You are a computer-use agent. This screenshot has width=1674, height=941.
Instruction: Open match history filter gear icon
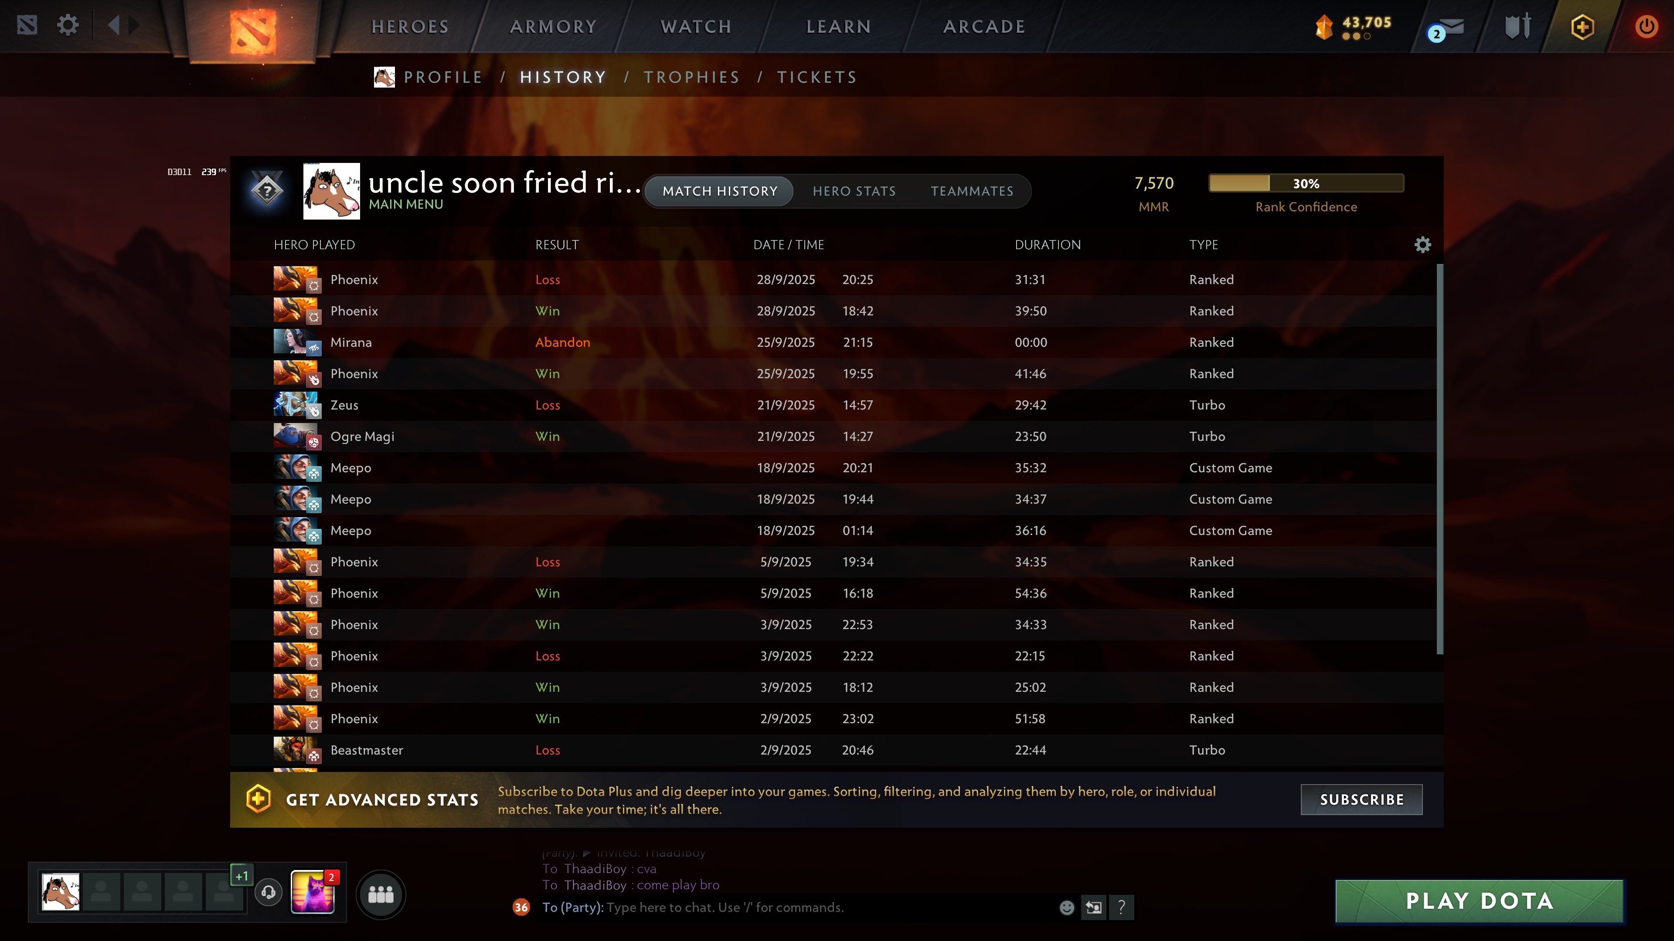point(1422,245)
